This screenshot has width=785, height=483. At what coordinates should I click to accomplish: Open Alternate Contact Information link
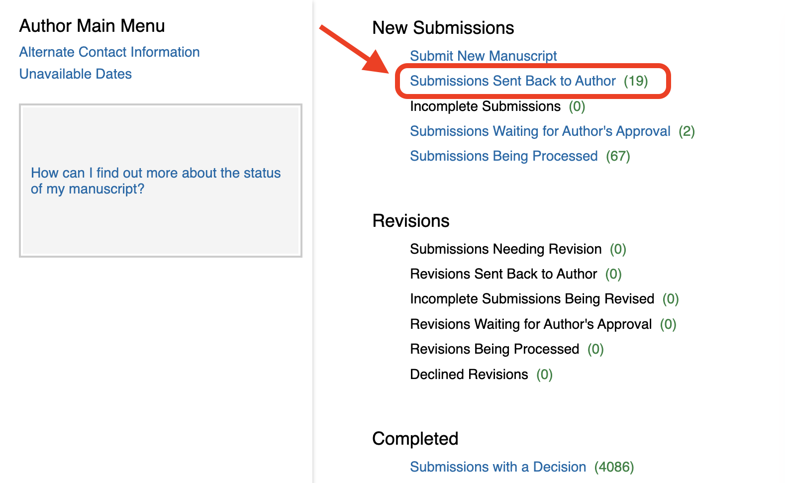(x=109, y=52)
